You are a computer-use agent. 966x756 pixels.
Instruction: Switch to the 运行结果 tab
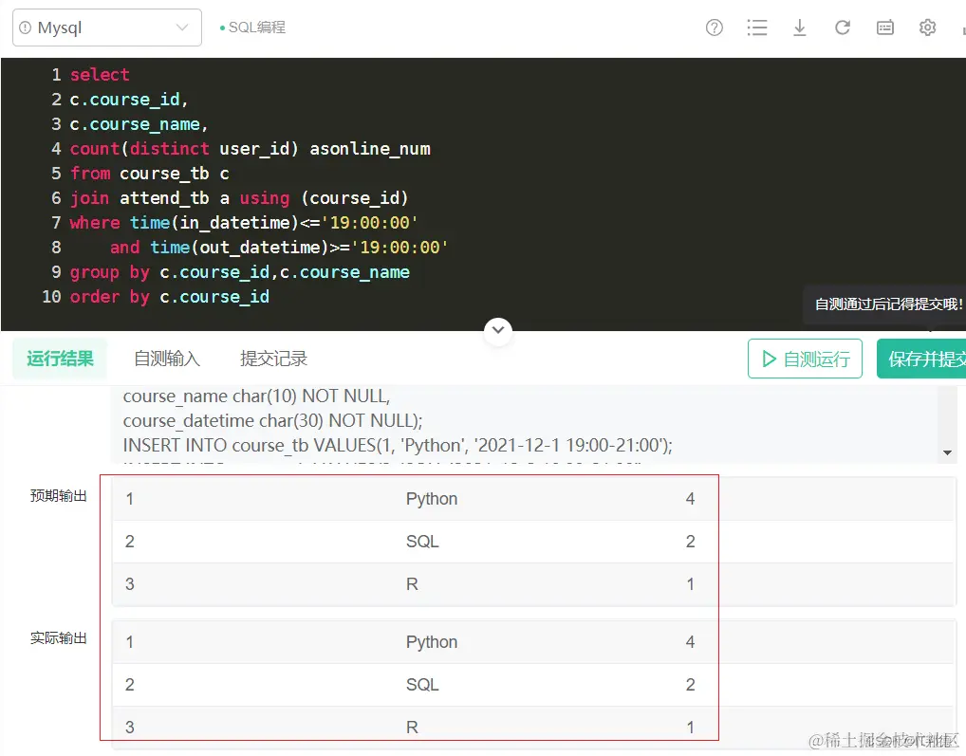(60, 359)
